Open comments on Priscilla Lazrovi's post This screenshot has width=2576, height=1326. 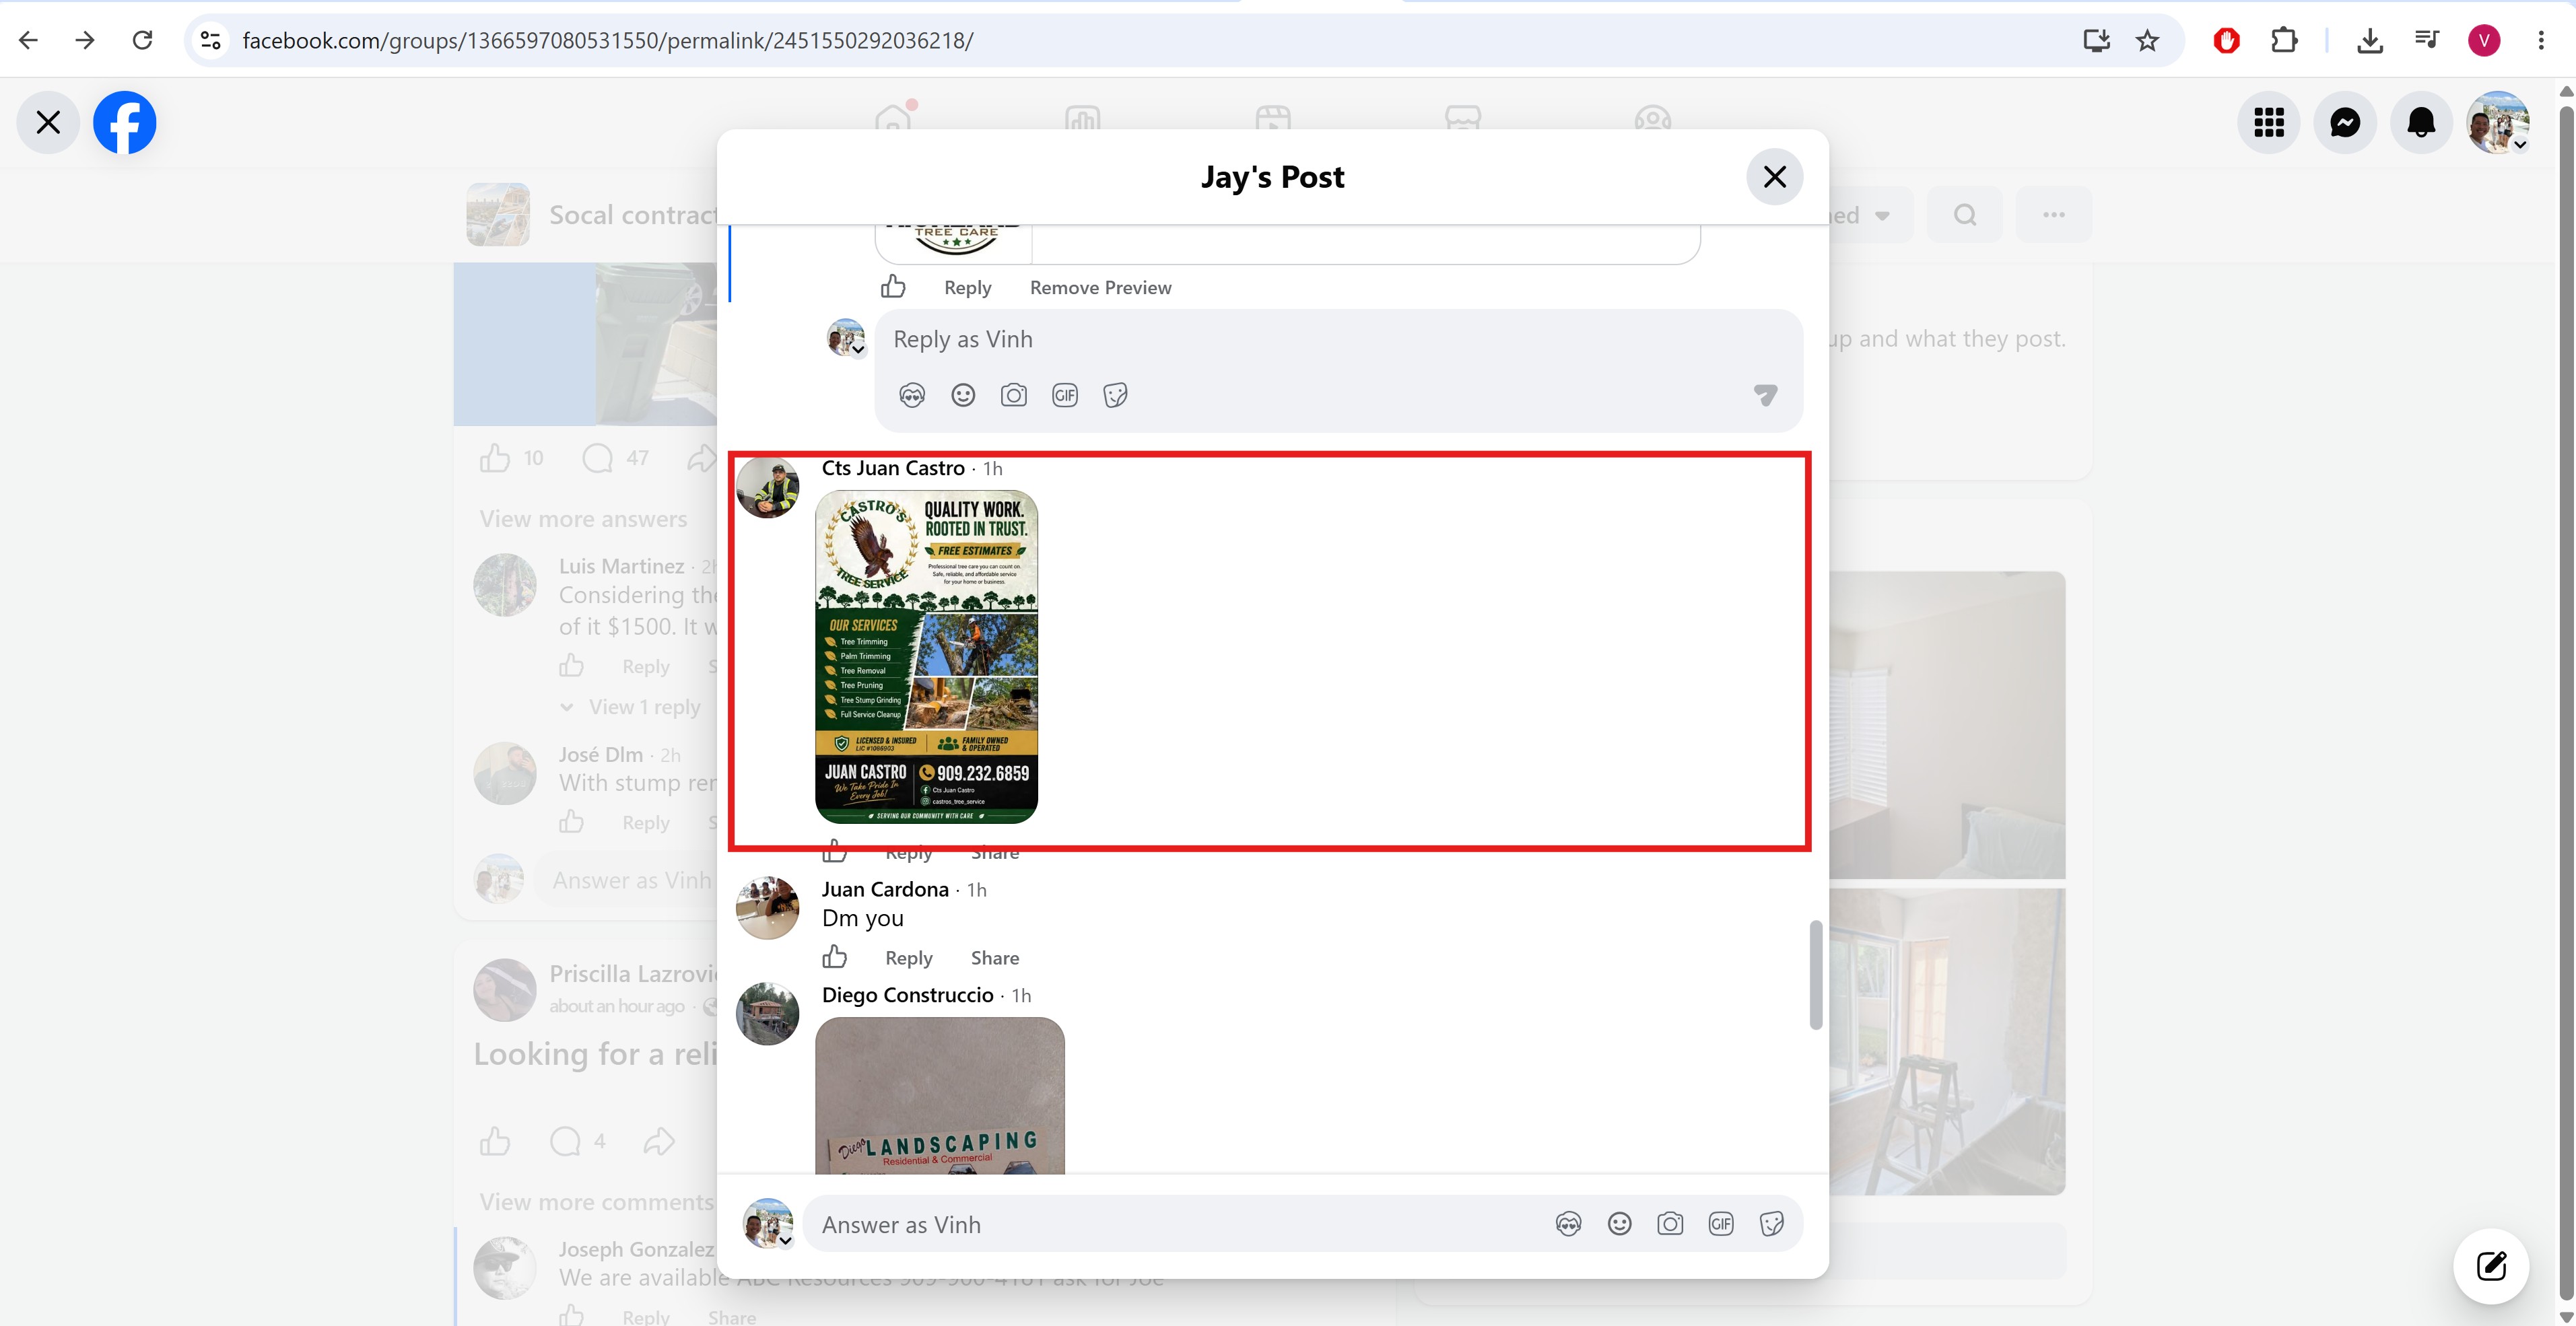[x=566, y=1141]
